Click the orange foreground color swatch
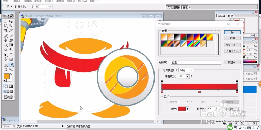 7,76
